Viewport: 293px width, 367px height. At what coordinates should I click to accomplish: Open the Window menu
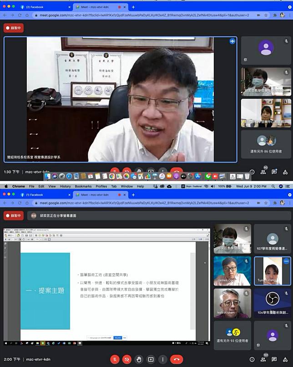[x=127, y=186]
